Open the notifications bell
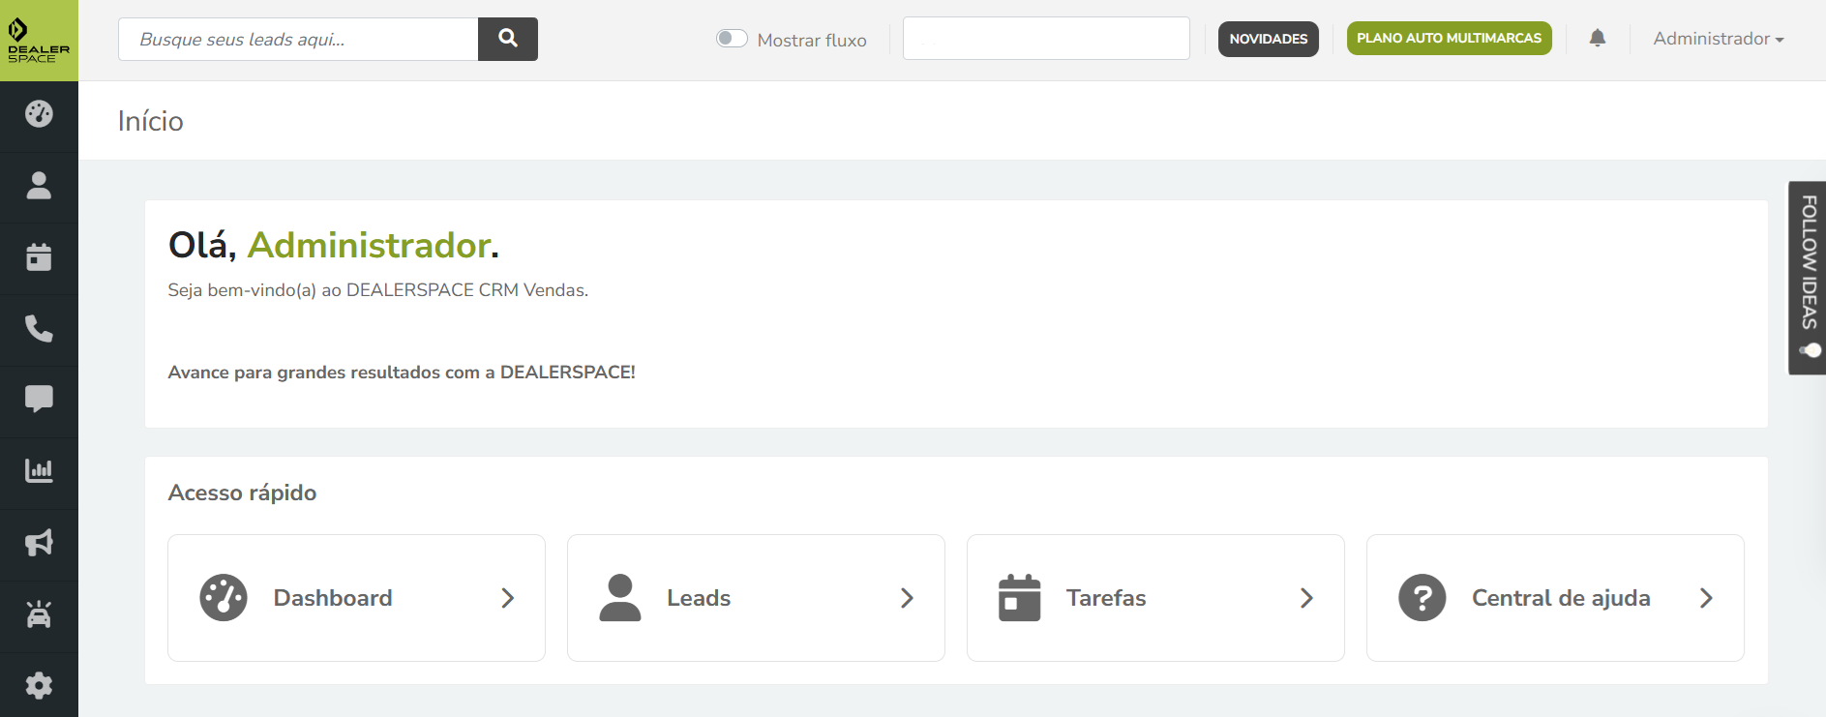The width and height of the screenshot is (1826, 717). pyautogui.click(x=1598, y=39)
